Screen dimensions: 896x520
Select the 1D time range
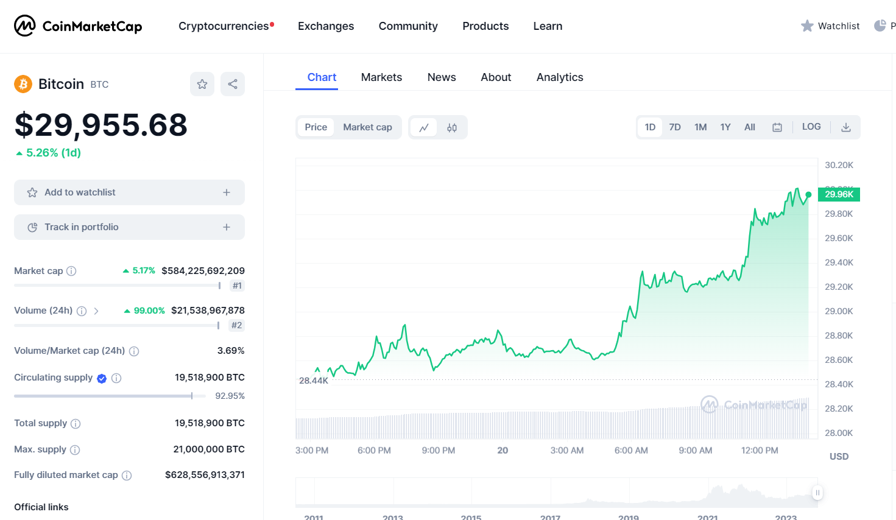pos(650,127)
